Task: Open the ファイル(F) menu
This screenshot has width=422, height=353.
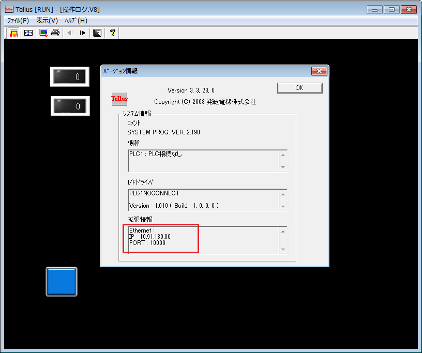Action: 18,20
